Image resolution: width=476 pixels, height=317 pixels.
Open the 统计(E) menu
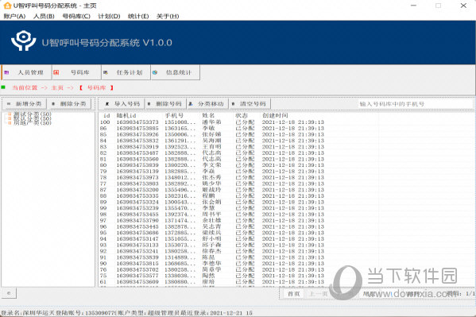(x=138, y=16)
